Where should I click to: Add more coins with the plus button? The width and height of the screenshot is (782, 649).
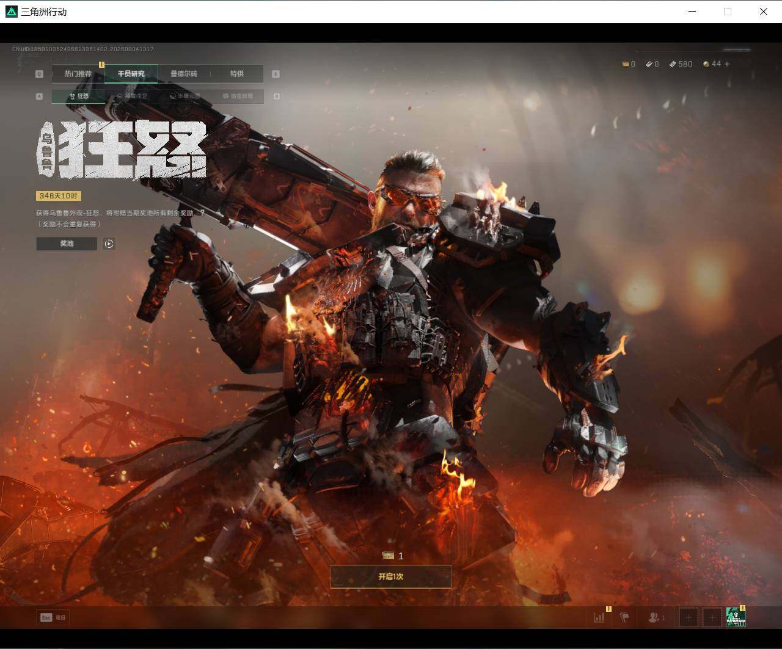tap(727, 64)
